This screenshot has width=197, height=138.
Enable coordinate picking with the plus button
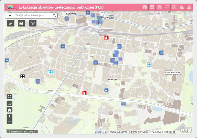(8, 132)
